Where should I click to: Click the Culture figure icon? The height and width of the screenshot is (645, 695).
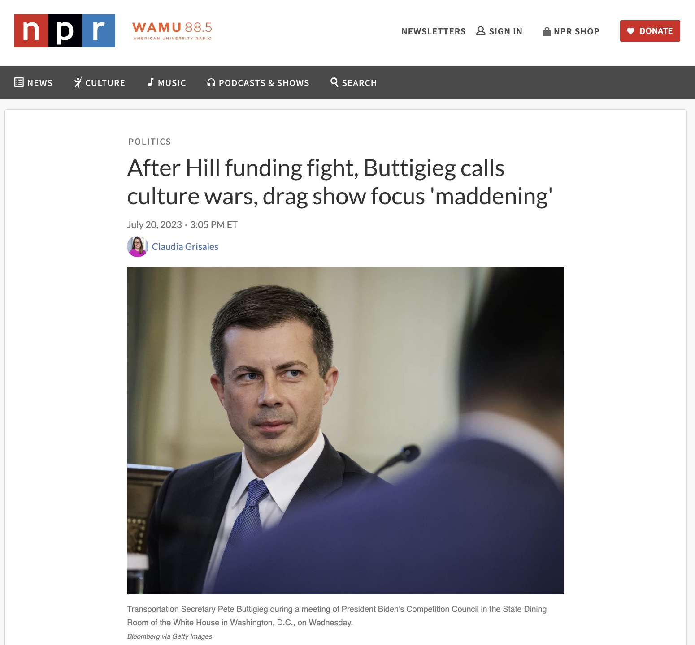pos(78,82)
